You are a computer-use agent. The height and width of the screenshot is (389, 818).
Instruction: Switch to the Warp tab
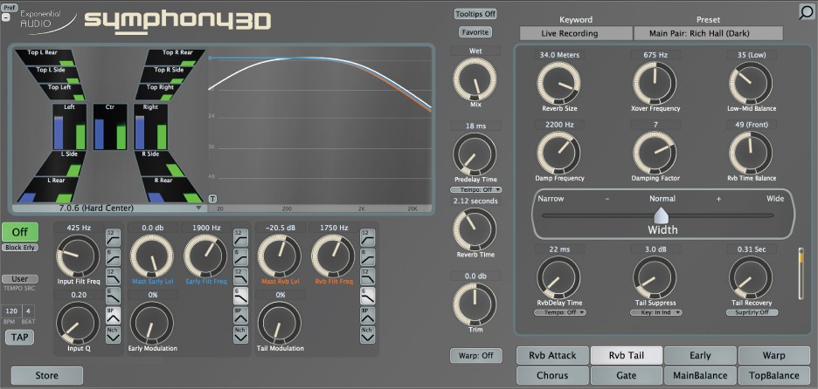[x=773, y=356]
